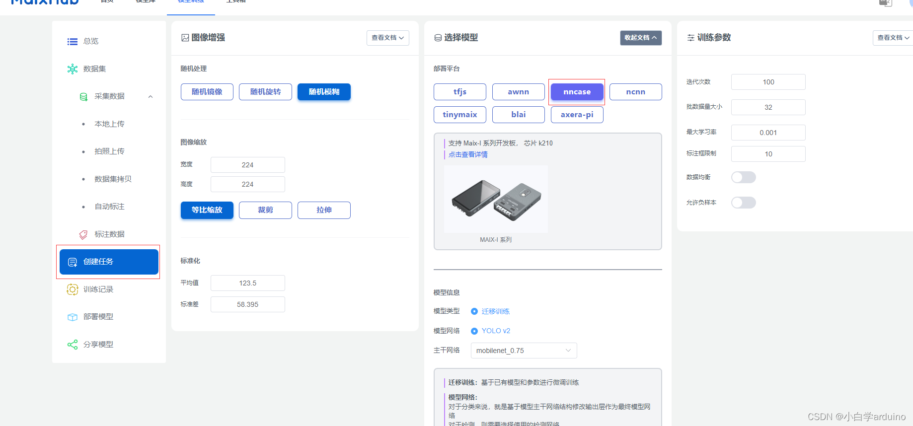Expand 查看文档 in 训练参数 panel
The image size is (913, 426).
click(893, 38)
